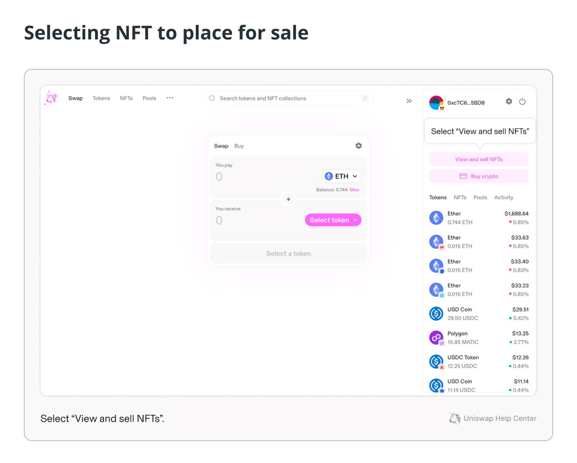Screen dimensions: 577x463
Task: Disconnect wallet with power icon
Action: (x=522, y=102)
